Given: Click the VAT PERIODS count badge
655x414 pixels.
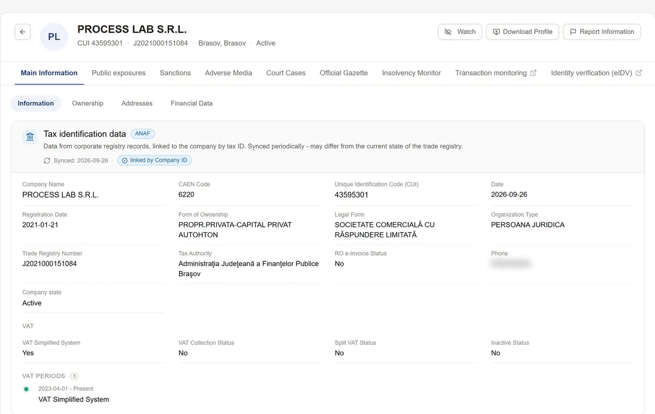Looking at the screenshot, I should pyautogui.click(x=74, y=376).
